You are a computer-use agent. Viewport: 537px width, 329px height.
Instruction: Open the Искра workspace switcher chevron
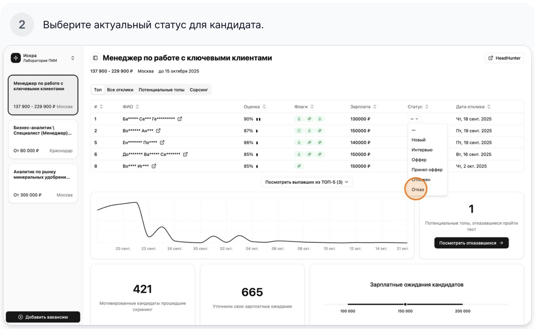pos(73,58)
